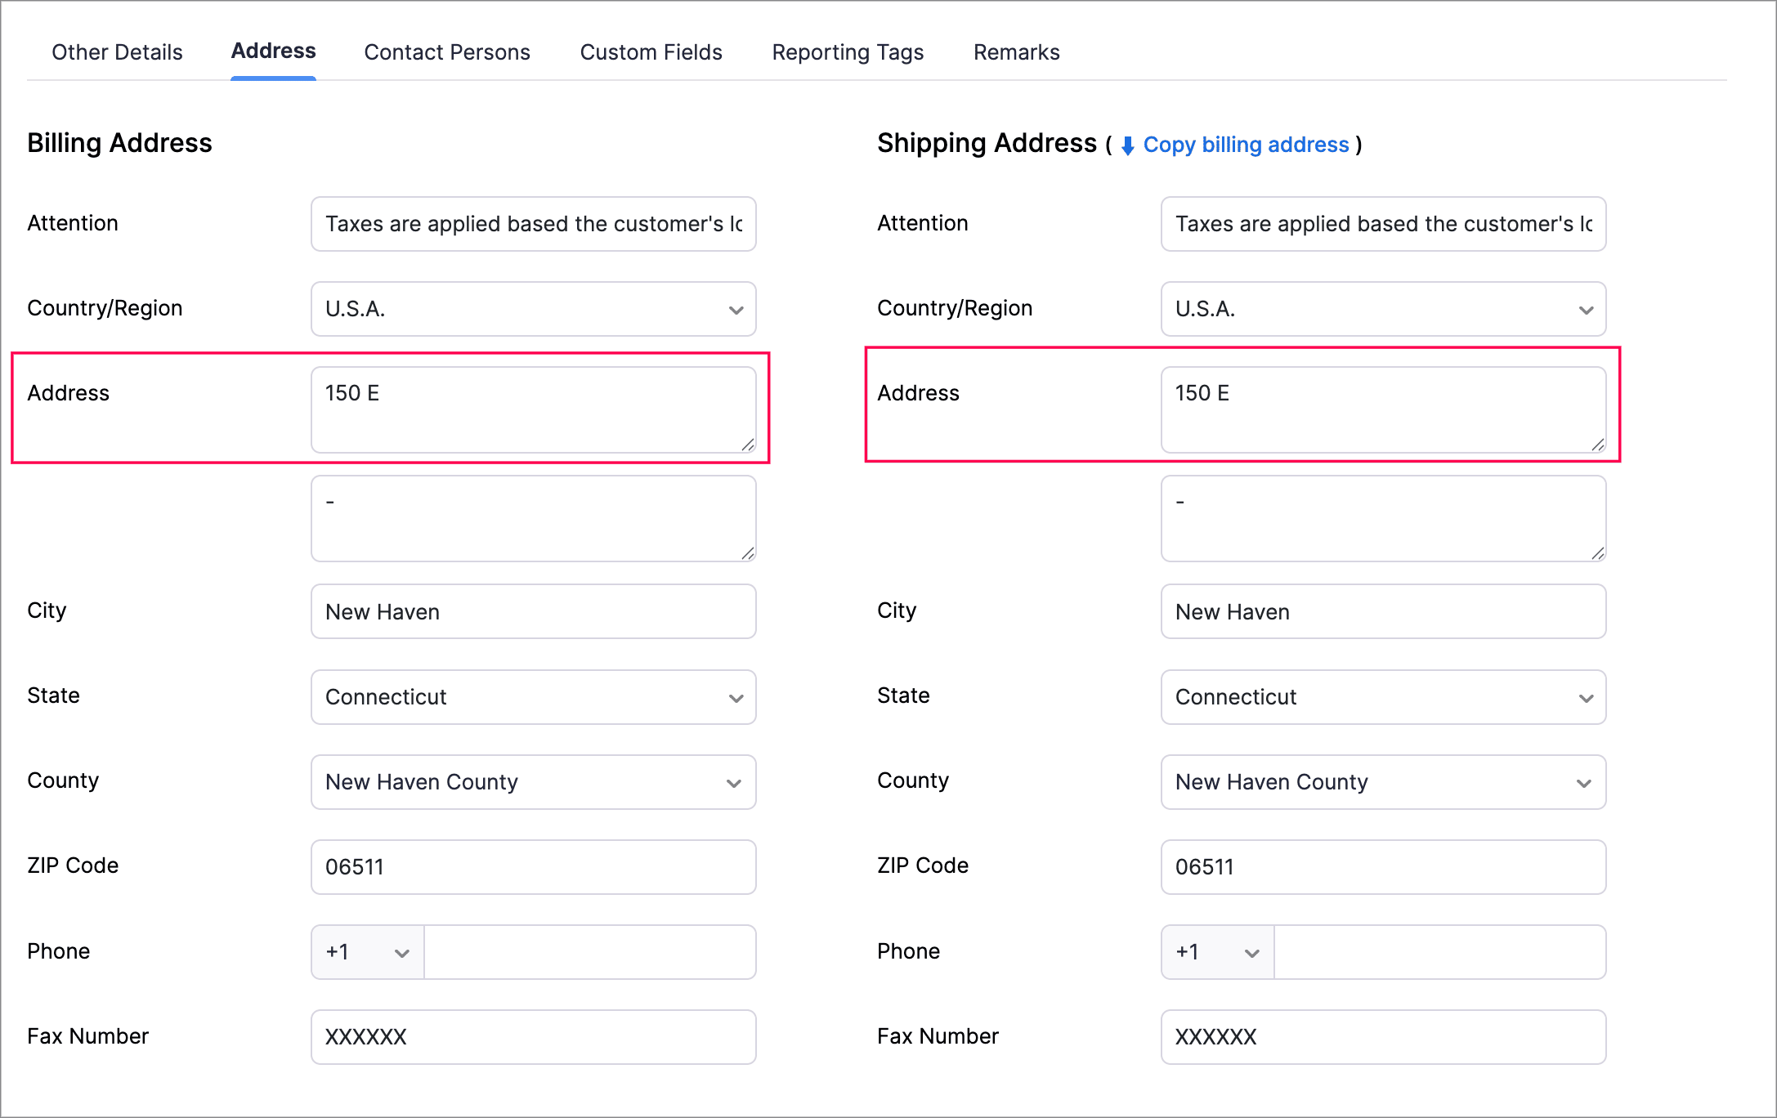
Task: Click the blue down-arrow icon beside Copy billing address
Action: [1127, 145]
